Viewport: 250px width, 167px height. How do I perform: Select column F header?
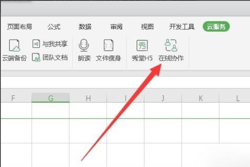(16, 98)
